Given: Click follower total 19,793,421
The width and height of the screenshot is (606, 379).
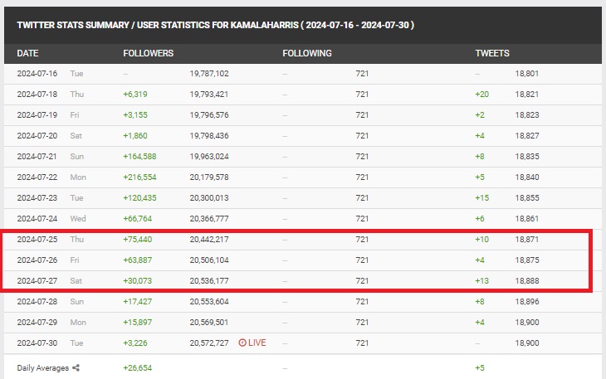Looking at the screenshot, I should (x=209, y=95).
